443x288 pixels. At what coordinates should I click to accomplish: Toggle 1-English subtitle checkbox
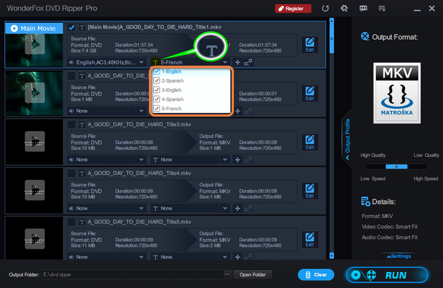coord(157,72)
